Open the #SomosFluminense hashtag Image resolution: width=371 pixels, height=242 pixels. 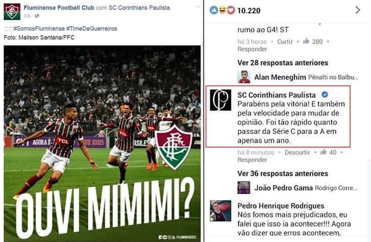[x=39, y=29]
